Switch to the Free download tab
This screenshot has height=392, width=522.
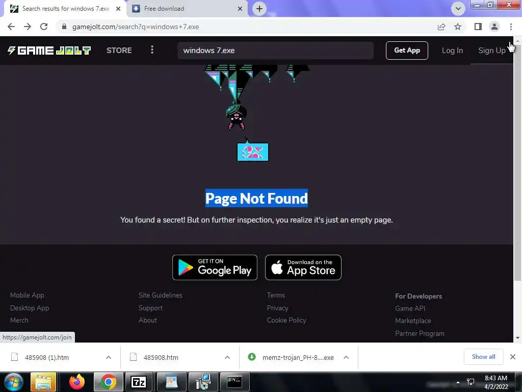[x=187, y=9]
